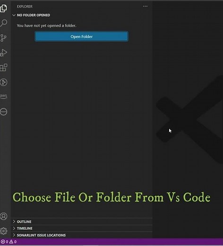
Task: Click the warnings count in status bar
Action: (x=13, y=242)
